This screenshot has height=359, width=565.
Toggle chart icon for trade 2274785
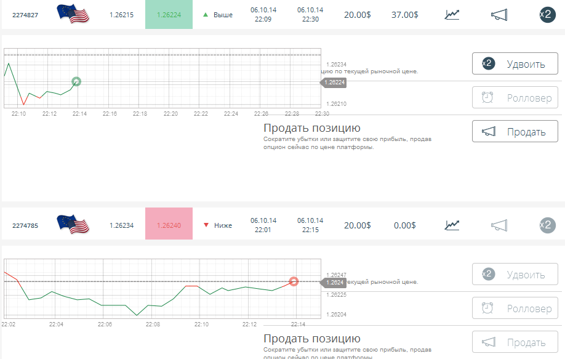click(x=452, y=225)
